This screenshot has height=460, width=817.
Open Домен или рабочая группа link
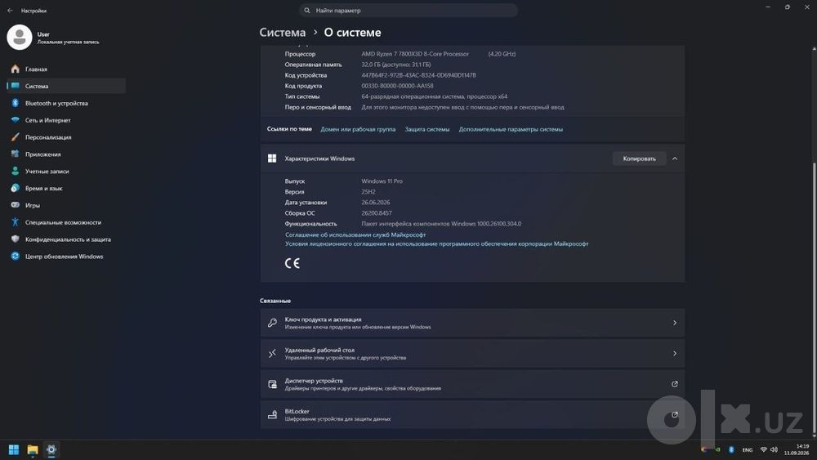[x=358, y=129]
